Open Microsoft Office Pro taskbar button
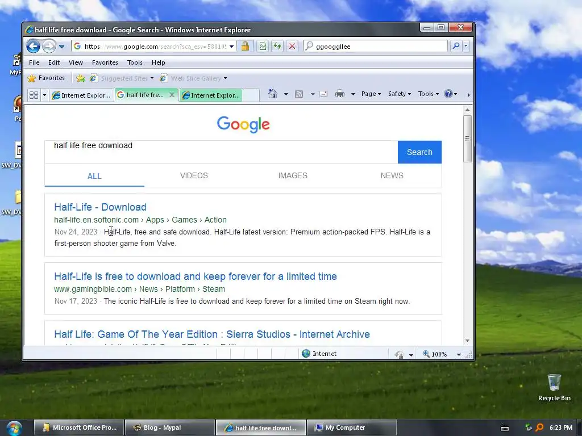The width and height of the screenshot is (582, 436). pyautogui.click(x=78, y=427)
